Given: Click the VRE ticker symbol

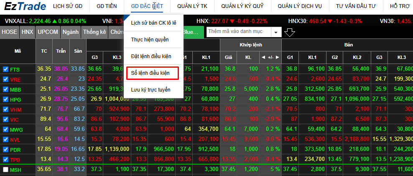Looking at the screenshot, I should point(15,80).
